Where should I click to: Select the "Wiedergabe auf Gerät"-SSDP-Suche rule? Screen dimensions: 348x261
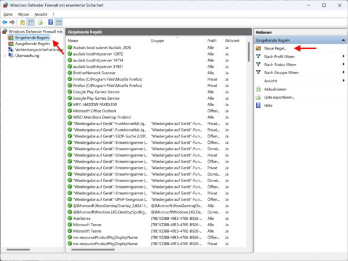tap(156, 136)
